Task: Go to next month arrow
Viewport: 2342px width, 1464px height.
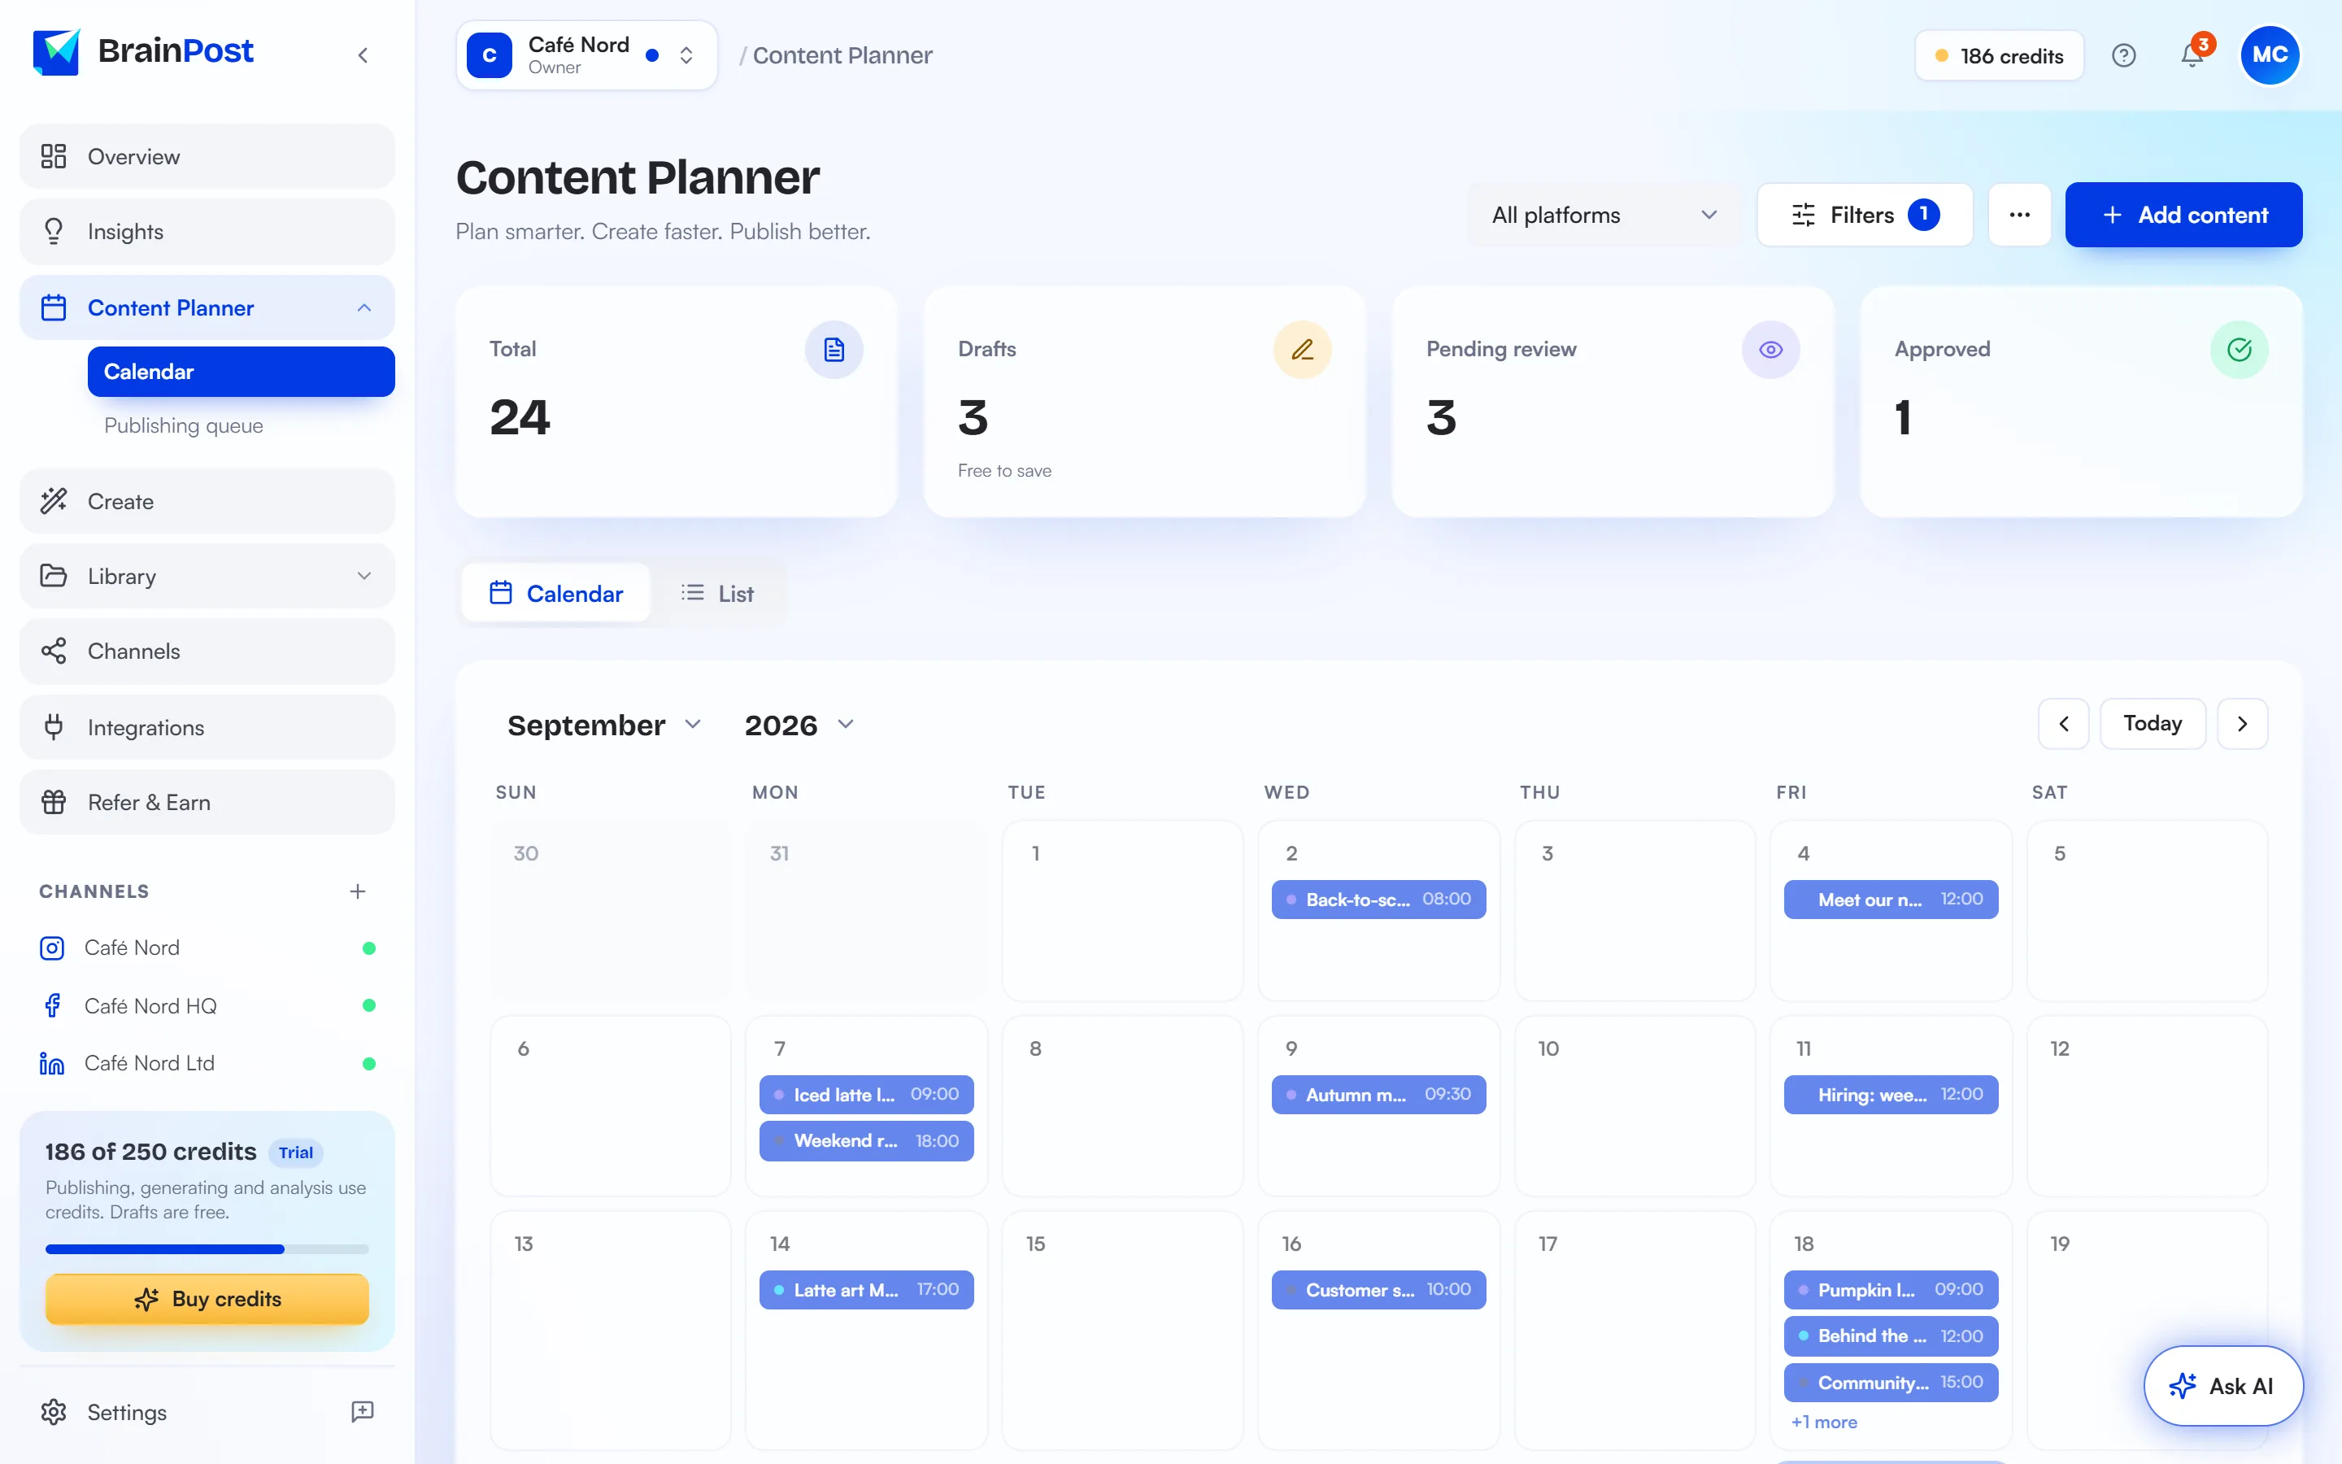Action: click(2242, 723)
